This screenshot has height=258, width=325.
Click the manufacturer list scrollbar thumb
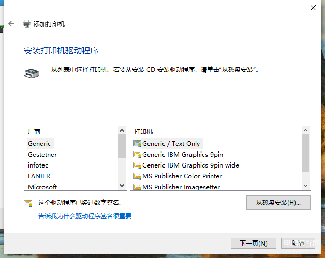click(x=122, y=146)
